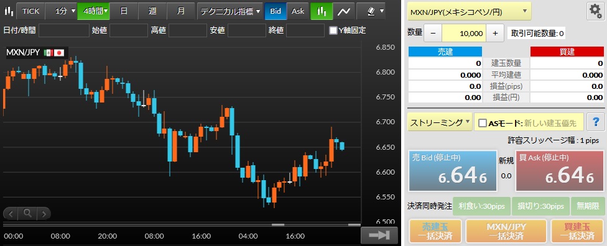Screen dimensions: 607x246
Task: Enable the Y軸固定 checkbox
Action: pyautogui.click(x=333, y=30)
